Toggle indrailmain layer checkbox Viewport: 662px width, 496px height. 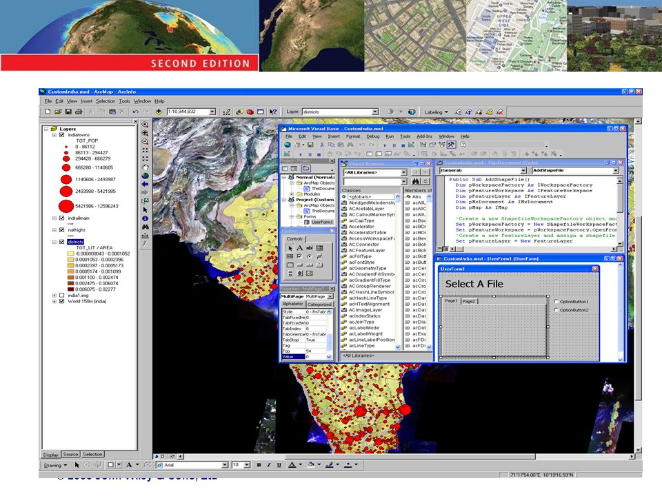pos(61,218)
